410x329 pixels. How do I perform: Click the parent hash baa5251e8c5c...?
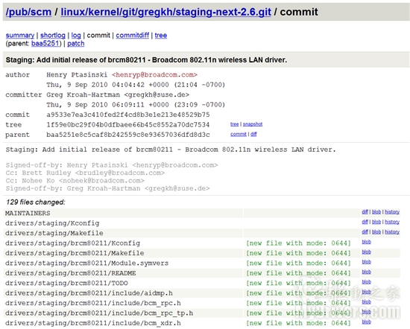[x=128, y=135]
